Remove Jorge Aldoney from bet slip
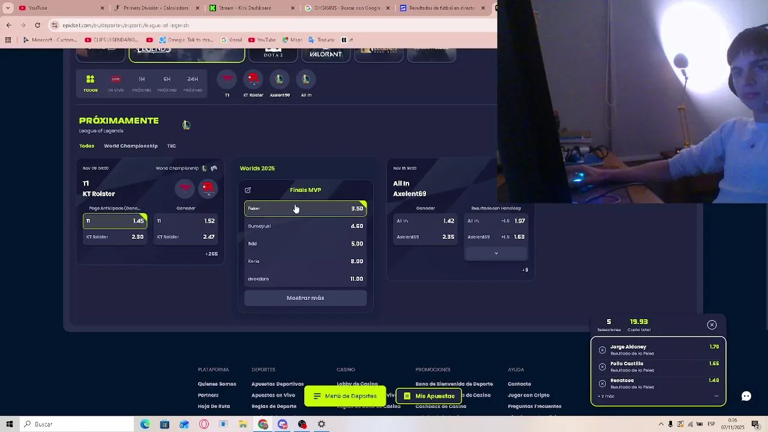Viewport: 768px width, 432px height. 602,350
